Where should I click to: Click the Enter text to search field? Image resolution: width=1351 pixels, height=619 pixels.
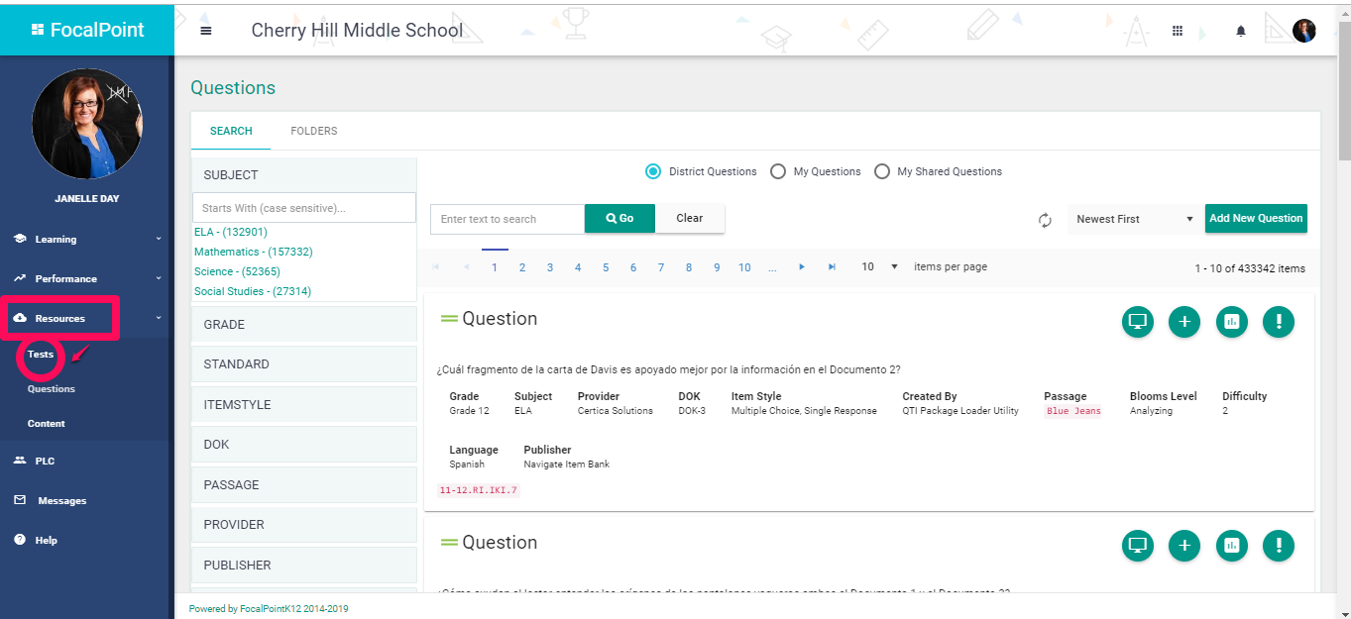pos(507,219)
